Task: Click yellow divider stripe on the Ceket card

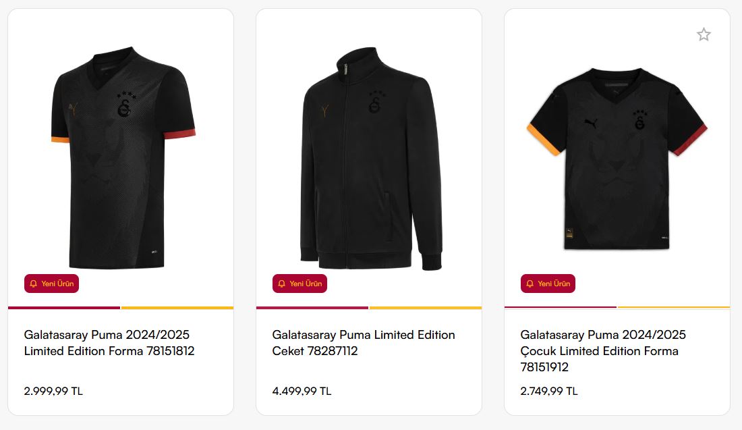Action: pyautogui.click(x=426, y=308)
